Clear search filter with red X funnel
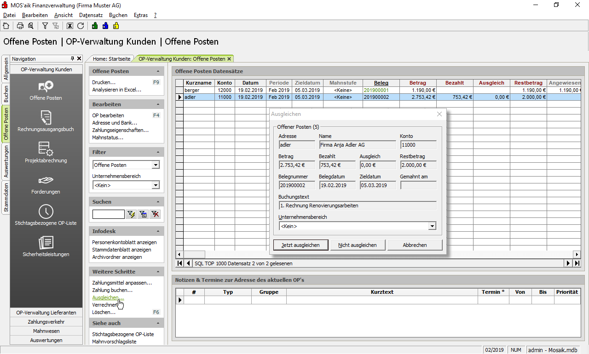 (155, 214)
